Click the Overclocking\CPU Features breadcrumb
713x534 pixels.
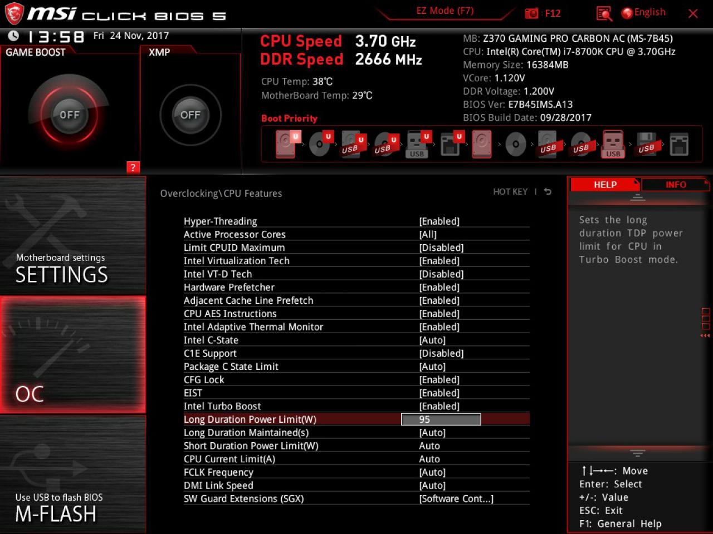point(221,194)
